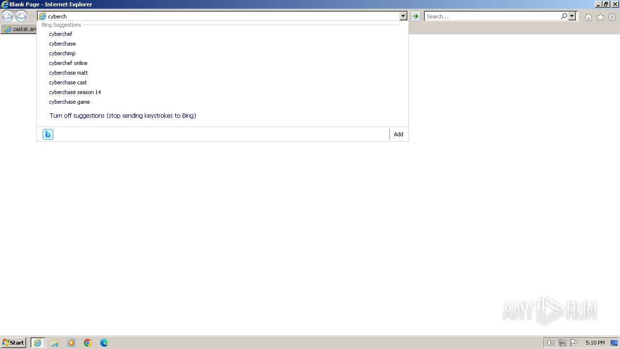Click the browser Forward arrow button
Image resolution: width=620 pixels, height=349 pixels.
(21, 16)
